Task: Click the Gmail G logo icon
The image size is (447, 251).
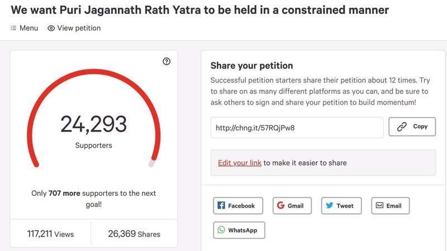Action: point(280,205)
